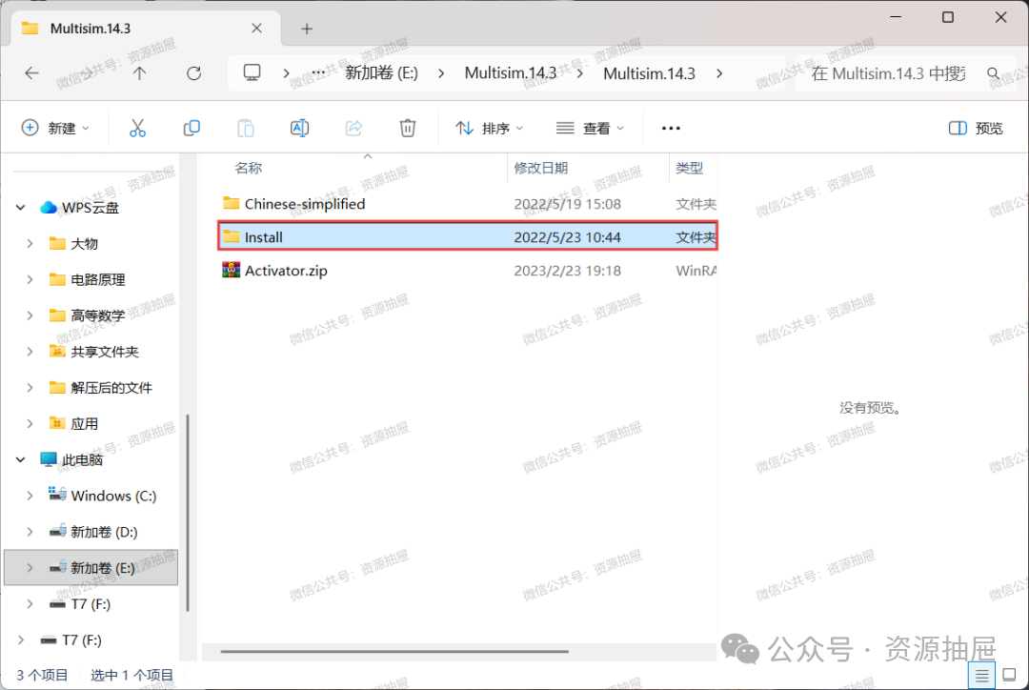Click the Delete trash can icon
Screen dimensions: 1029x690
pyautogui.click(x=408, y=128)
